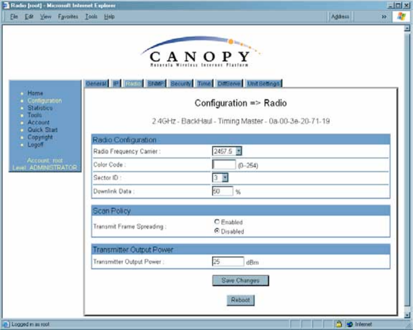This screenshot has width=413, height=330.
Task: Click the 'Account: root' text in sidebar
Action: click(45, 160)
